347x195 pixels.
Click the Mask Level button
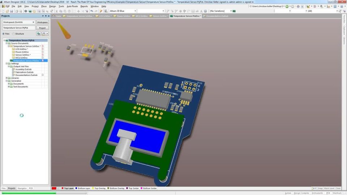click(329, 188)
